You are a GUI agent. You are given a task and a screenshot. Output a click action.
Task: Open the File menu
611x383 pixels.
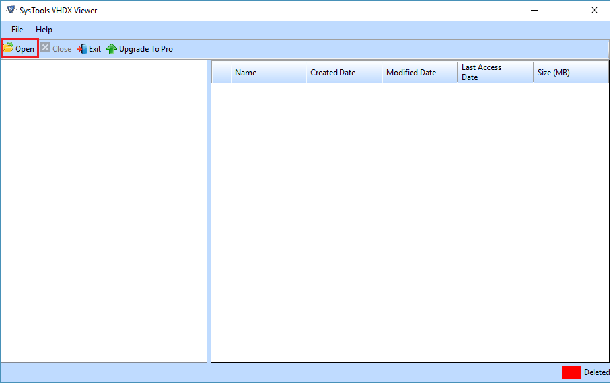(17, 30)
